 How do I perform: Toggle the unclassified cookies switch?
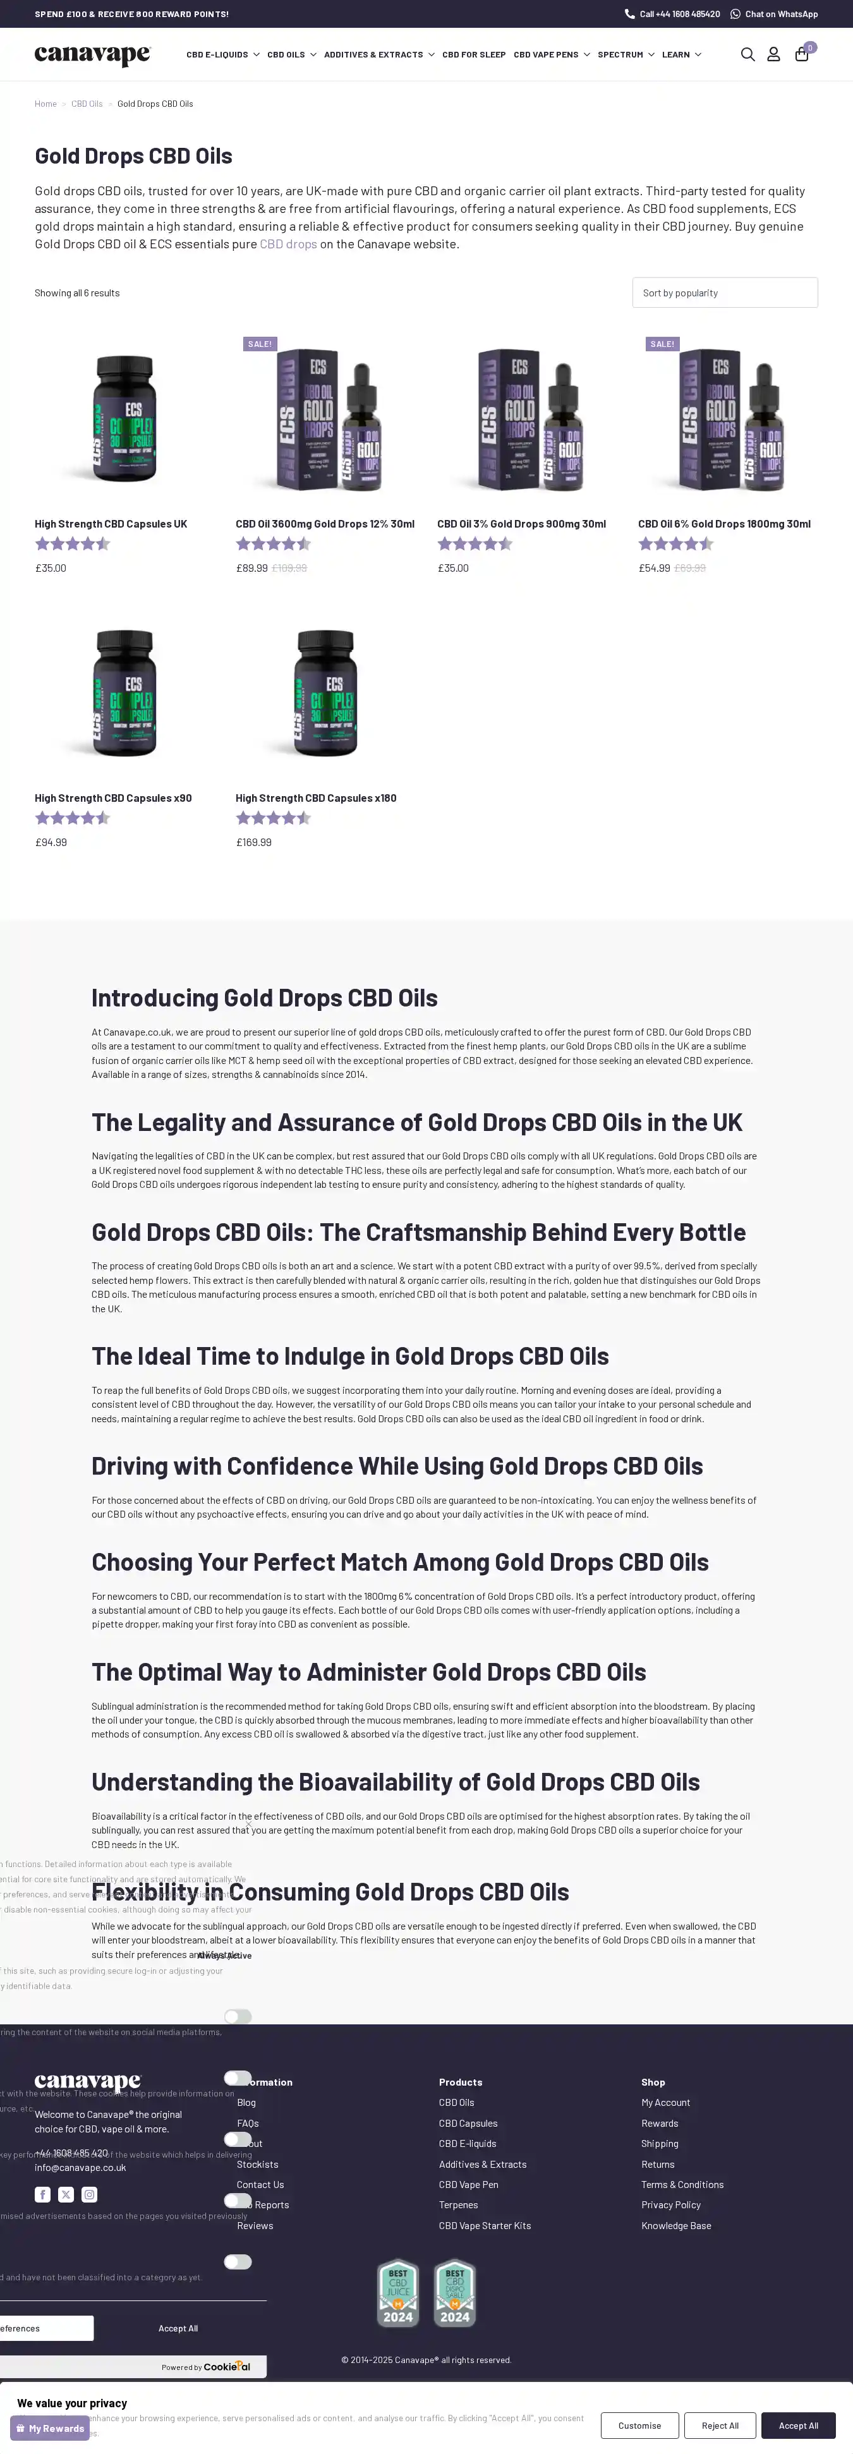[238, 2261]
